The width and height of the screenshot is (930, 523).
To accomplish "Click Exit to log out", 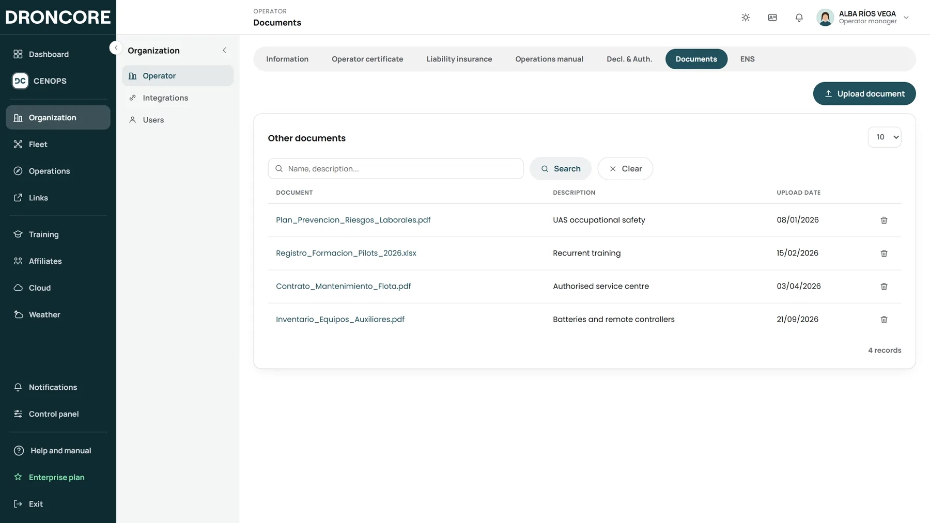I will coord(58,504).
